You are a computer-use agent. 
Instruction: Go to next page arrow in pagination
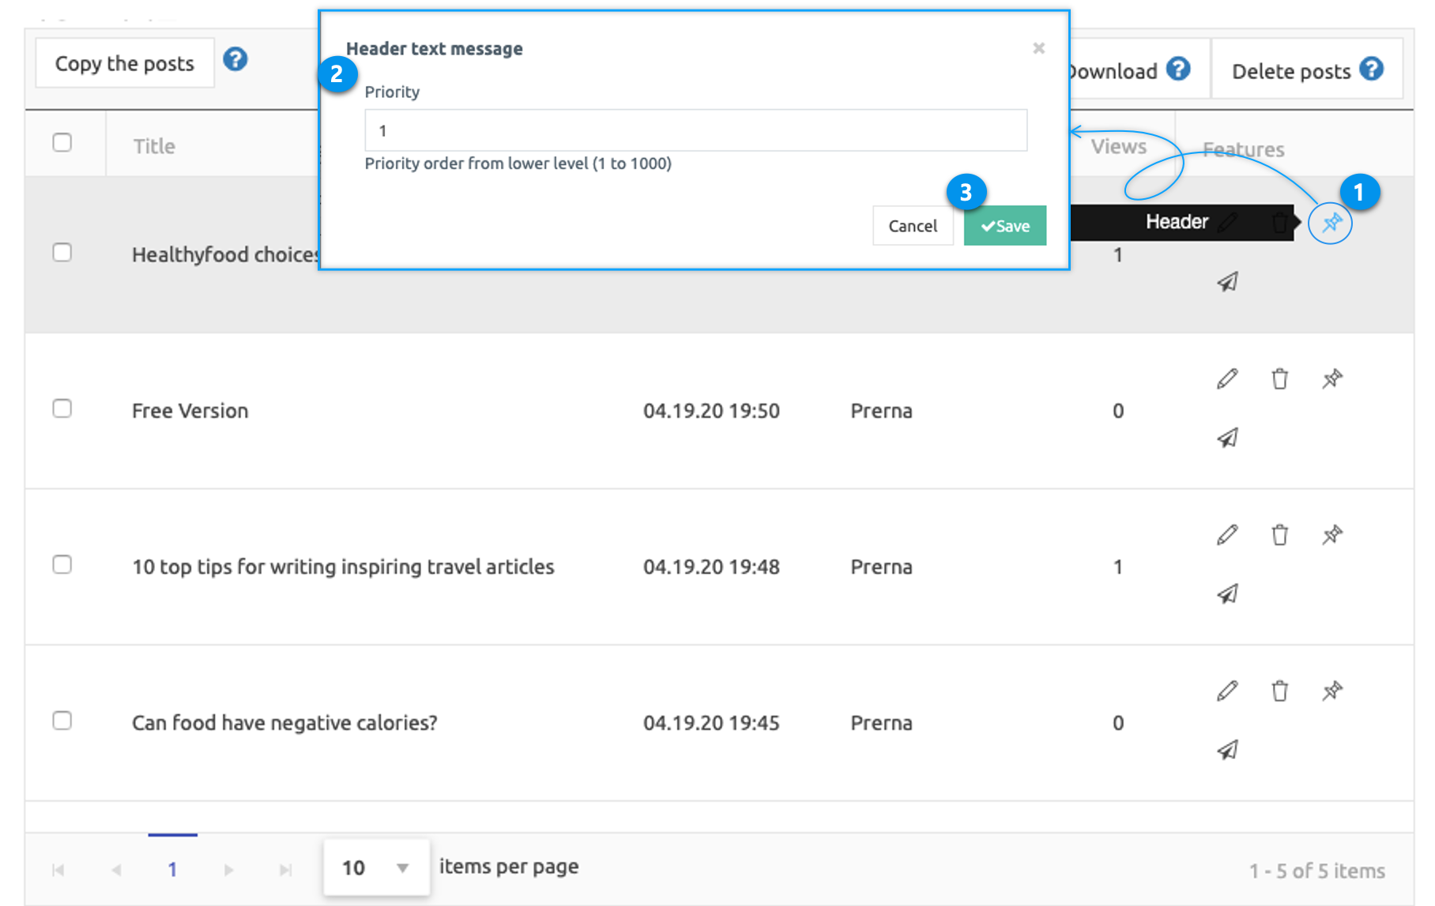(229, 870)
